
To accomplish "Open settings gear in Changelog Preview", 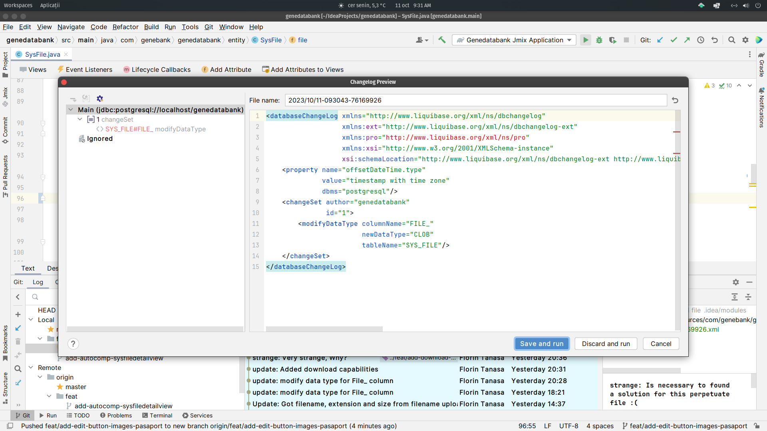I will click(x=100, y=99).
